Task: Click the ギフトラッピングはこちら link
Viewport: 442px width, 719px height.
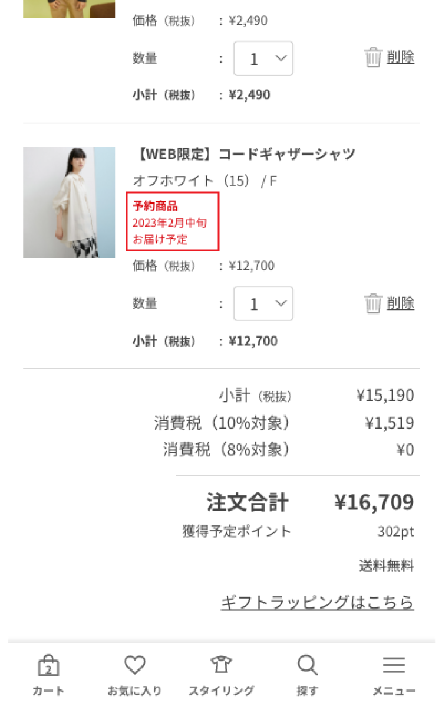Action: click(317, 603)
